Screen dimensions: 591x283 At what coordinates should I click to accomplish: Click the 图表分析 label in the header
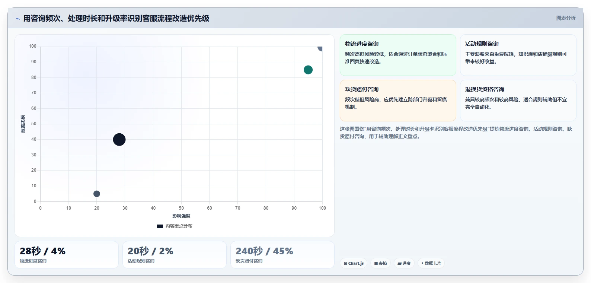[566, 18]
